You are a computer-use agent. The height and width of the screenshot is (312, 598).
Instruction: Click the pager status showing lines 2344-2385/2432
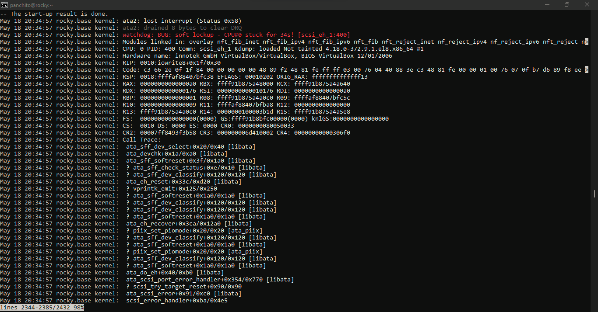(42, 308)
